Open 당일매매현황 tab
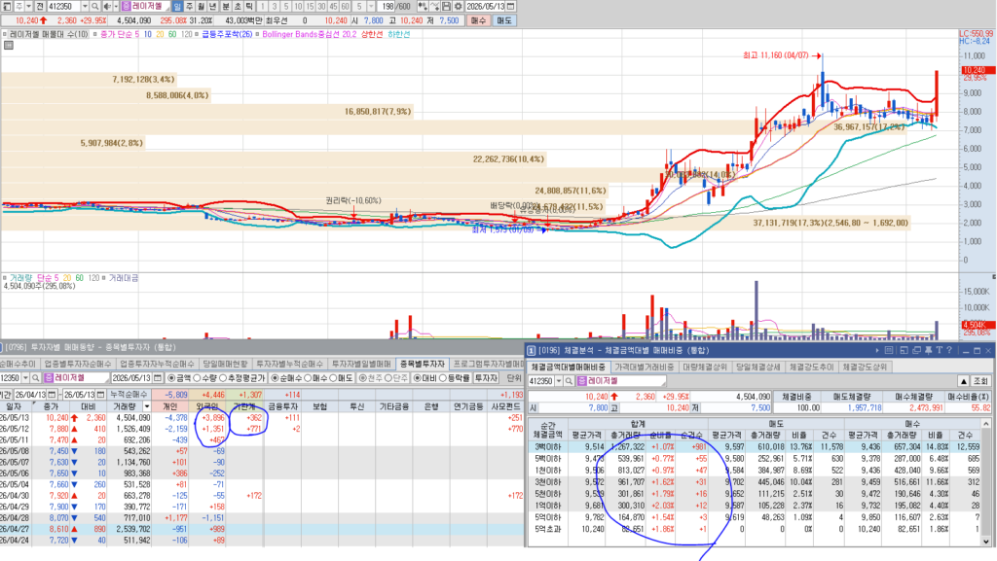 pos(225,364)
